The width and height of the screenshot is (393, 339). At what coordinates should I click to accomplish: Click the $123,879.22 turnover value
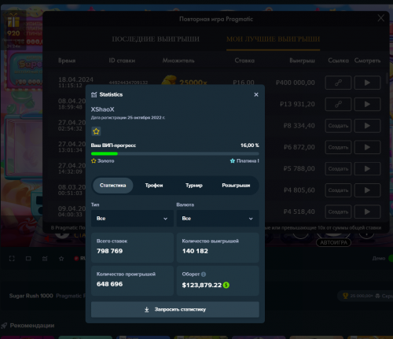(202, 285)
